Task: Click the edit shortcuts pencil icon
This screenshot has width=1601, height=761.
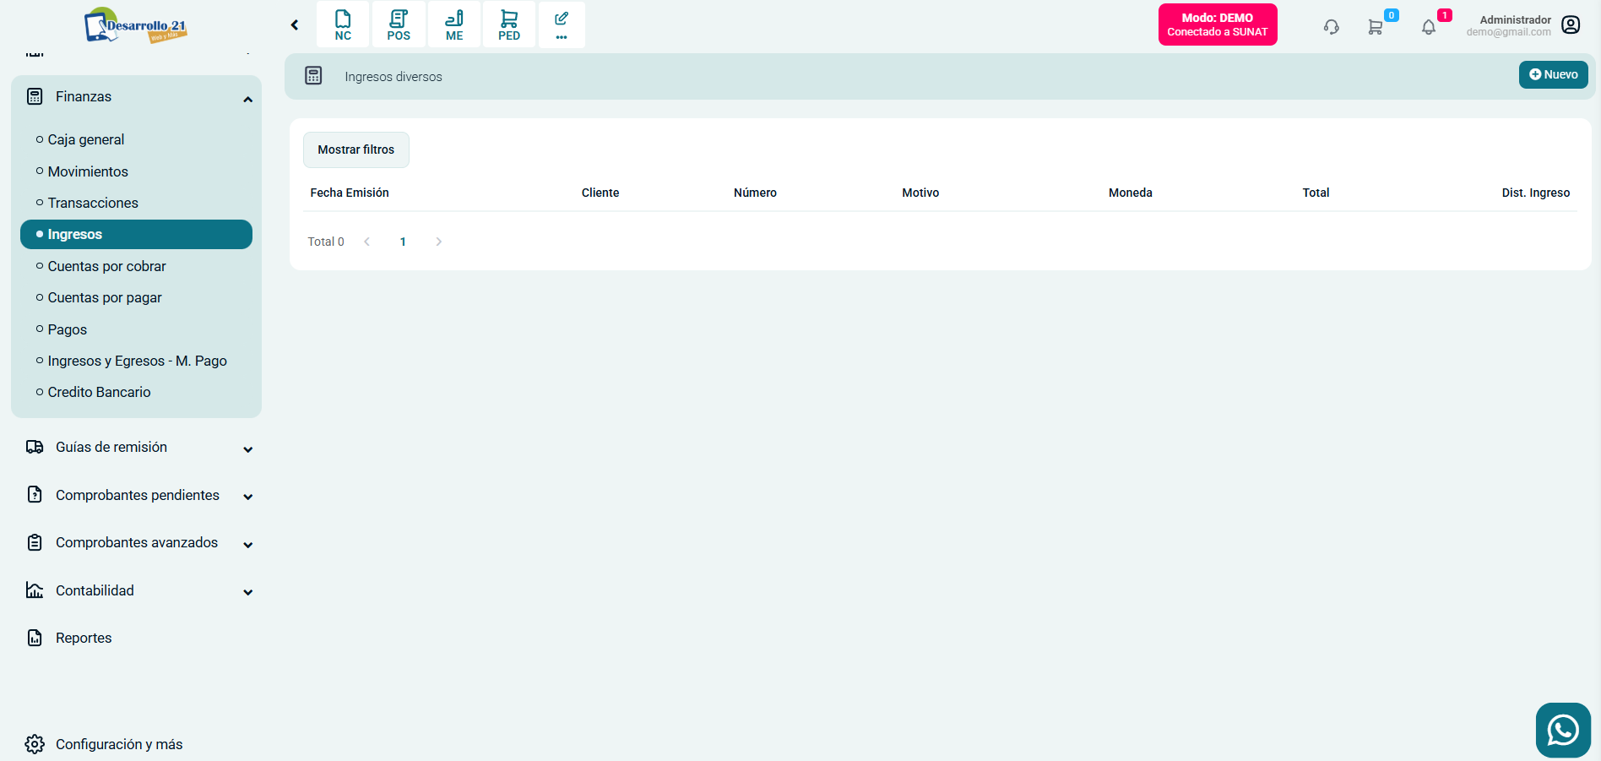Action: point(562,24)
